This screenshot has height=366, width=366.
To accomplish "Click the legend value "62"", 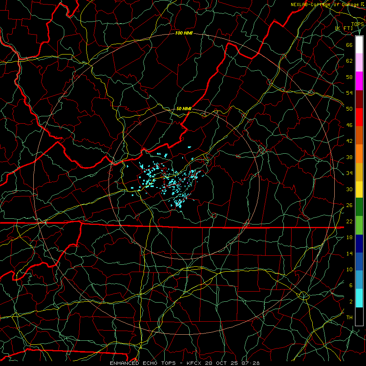I will click(x=349, y=61).
